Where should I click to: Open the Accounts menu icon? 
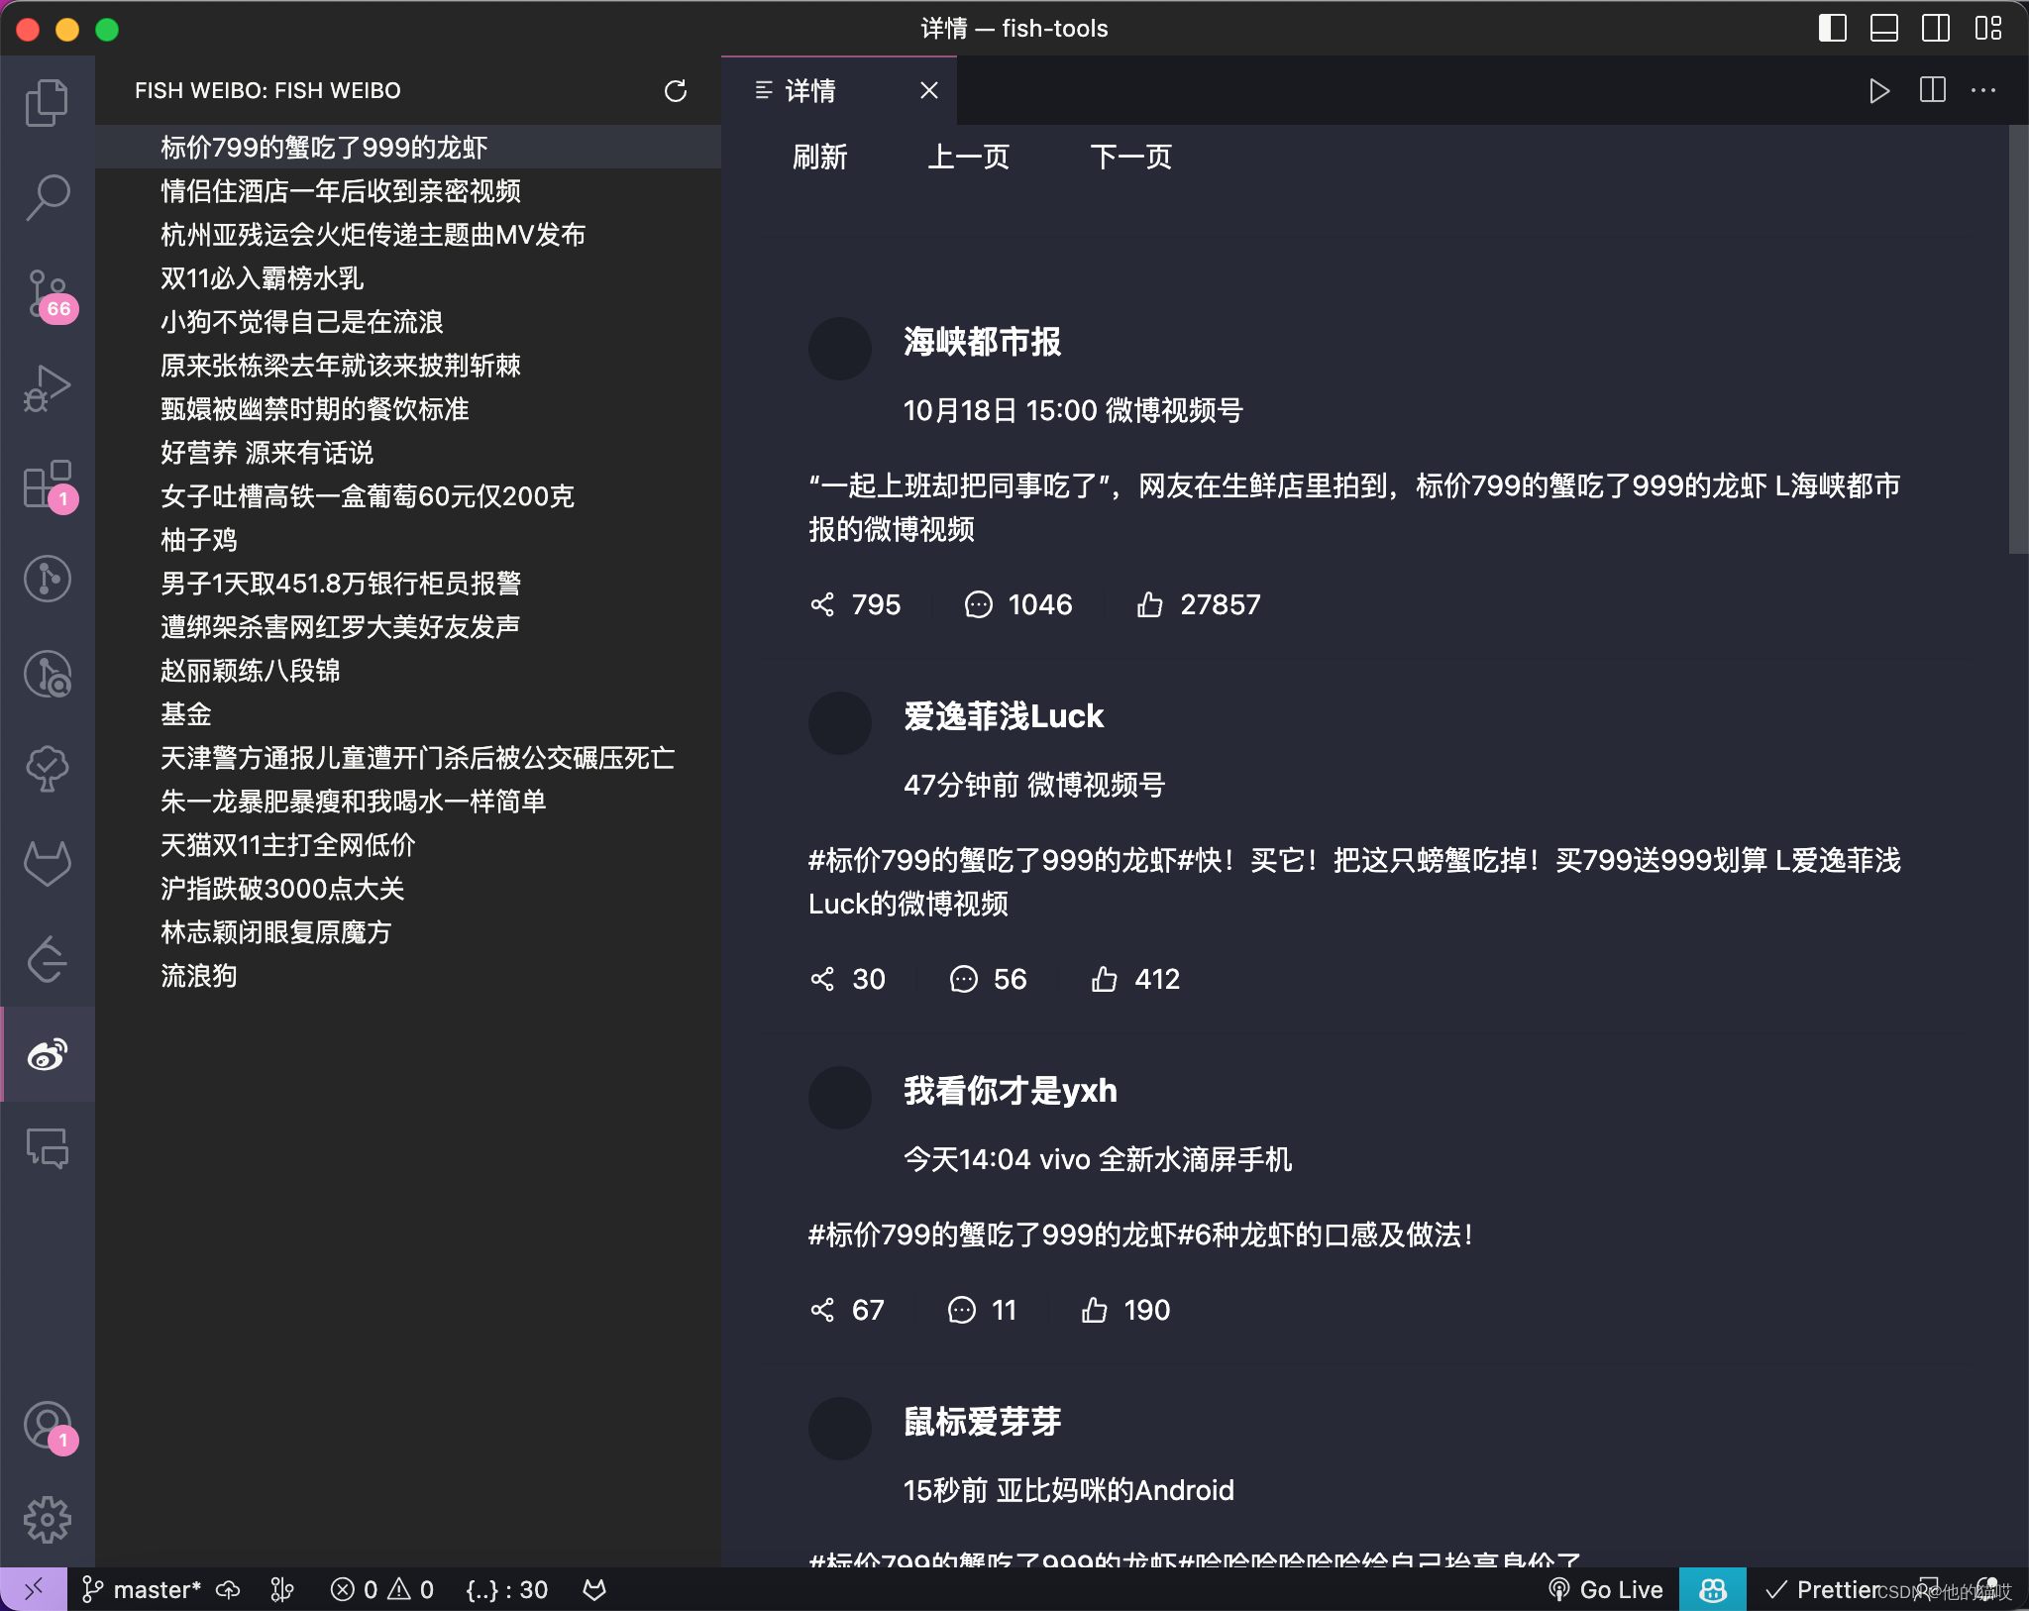tap(47, 1426)
